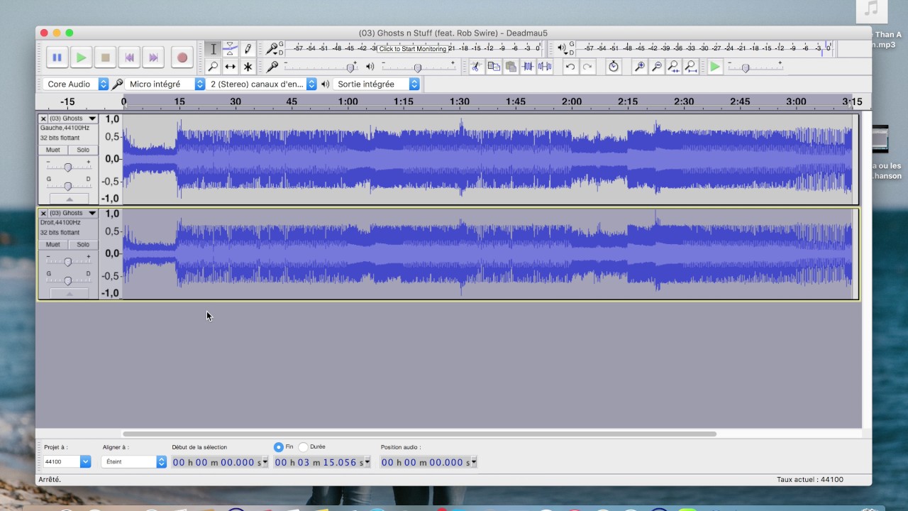The image size is (908, 511).
Task: Adjust gain slider on Droit track
Action: [x=68, y=261]
